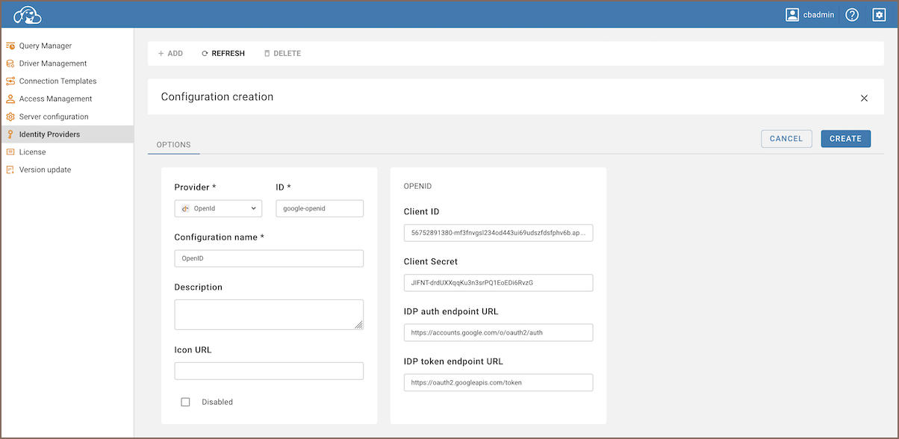Switch to the OPTIONS tab
This screenshot has width=899, height=439.
tap(173, 145)
